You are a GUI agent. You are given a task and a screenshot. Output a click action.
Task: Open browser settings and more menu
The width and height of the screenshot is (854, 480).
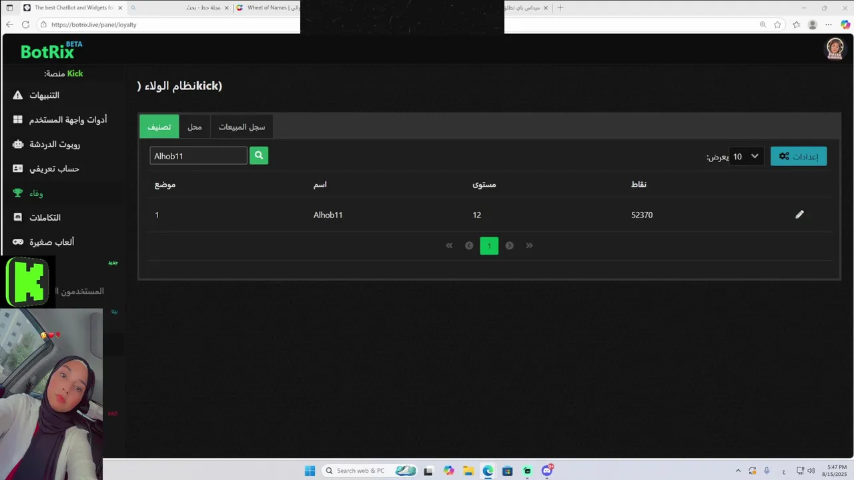829,25
